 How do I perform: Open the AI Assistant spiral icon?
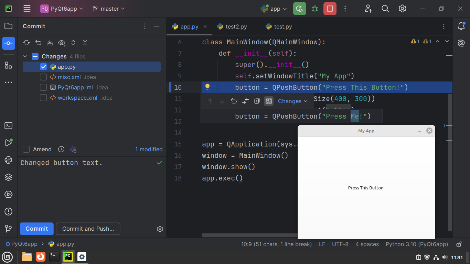tap(461, 43)
